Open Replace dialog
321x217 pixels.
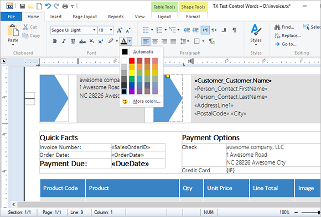click(x=287, y=35)
